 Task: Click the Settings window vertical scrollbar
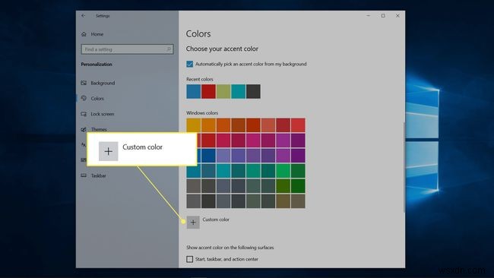(x=404, y=167)
